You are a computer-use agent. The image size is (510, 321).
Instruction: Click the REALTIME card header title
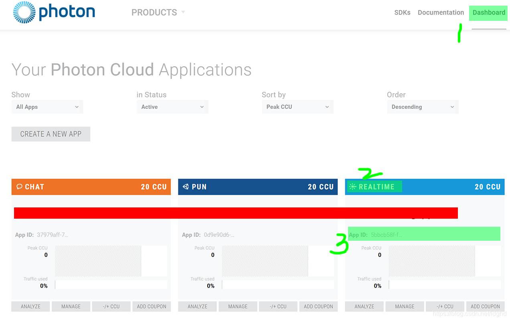pos(376,187)
